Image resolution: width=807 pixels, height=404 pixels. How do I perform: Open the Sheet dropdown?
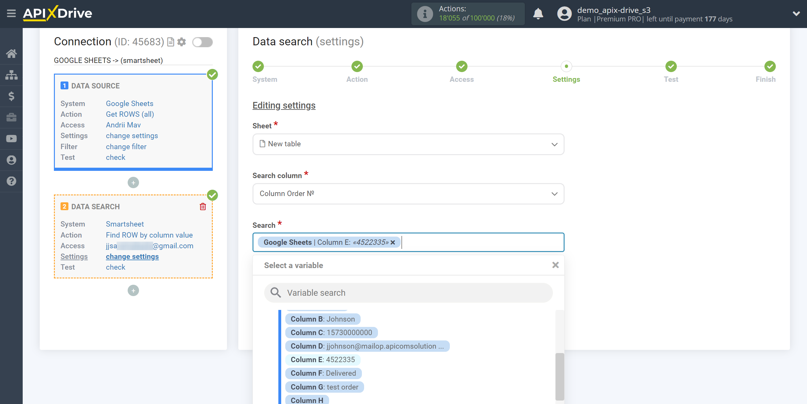click(x=408, y=144)
